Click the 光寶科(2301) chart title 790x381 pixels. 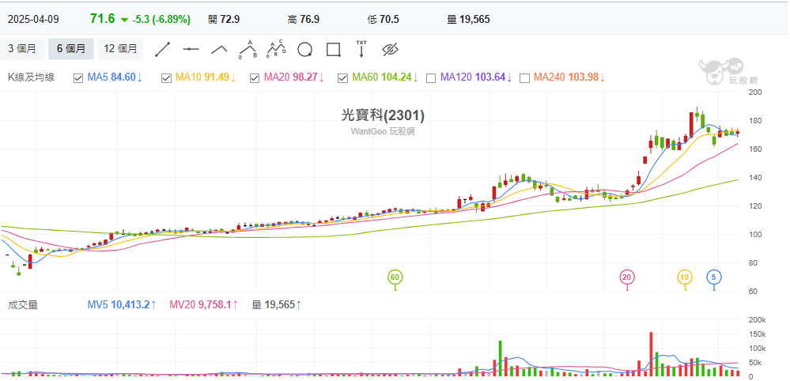(383, 115)
